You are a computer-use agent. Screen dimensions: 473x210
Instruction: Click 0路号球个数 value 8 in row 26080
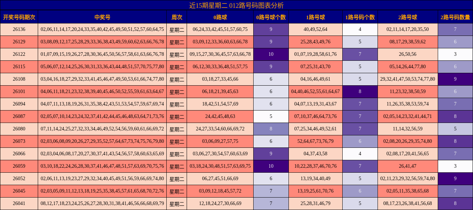tap(271, 129)
